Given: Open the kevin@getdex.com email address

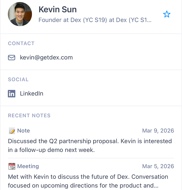Looking at the screenshot, I should (46, 57).
